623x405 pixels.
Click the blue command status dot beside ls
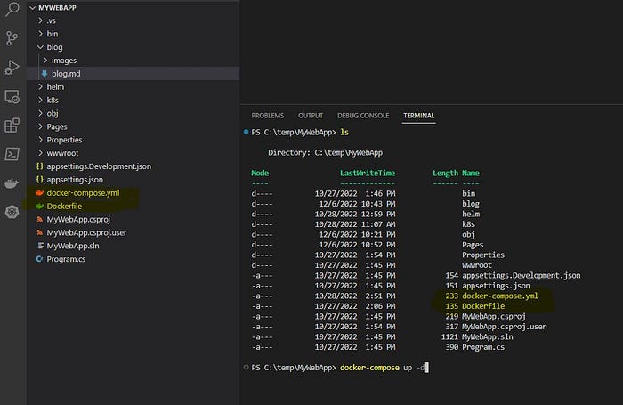(x=246, y=132)
